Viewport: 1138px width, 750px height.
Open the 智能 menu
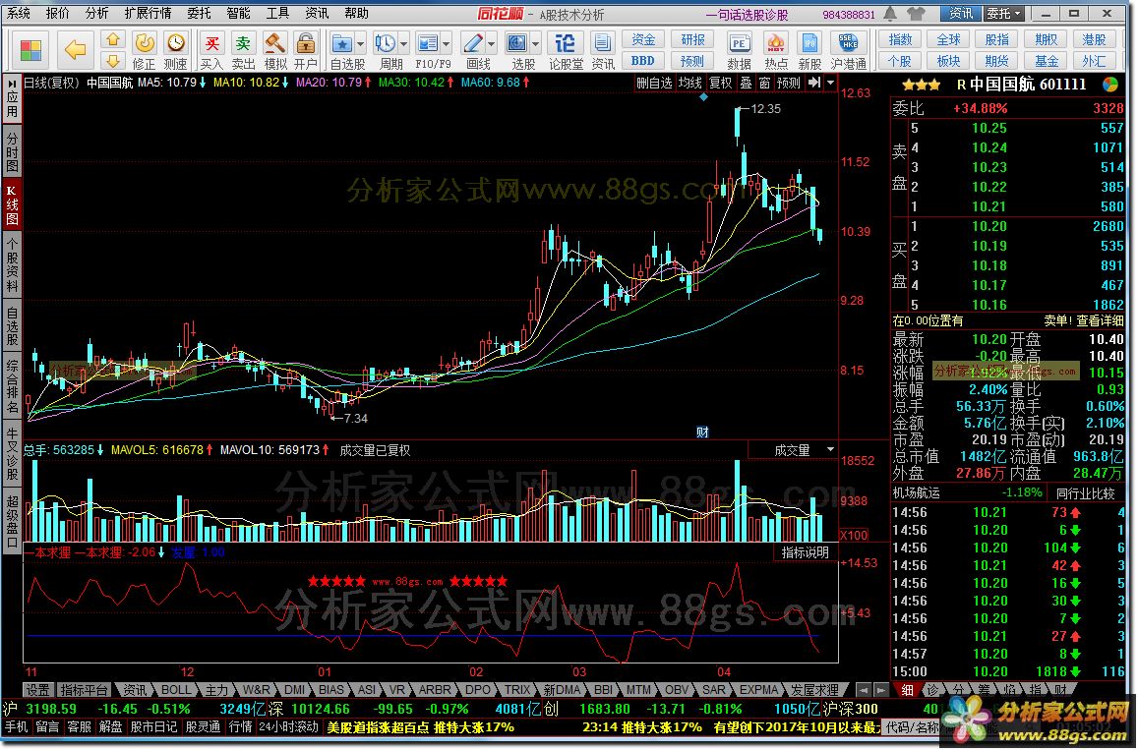click(237, 13)
